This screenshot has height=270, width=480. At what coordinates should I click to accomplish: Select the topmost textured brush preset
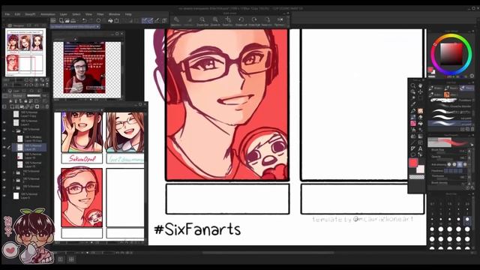[x=449, y=100]
